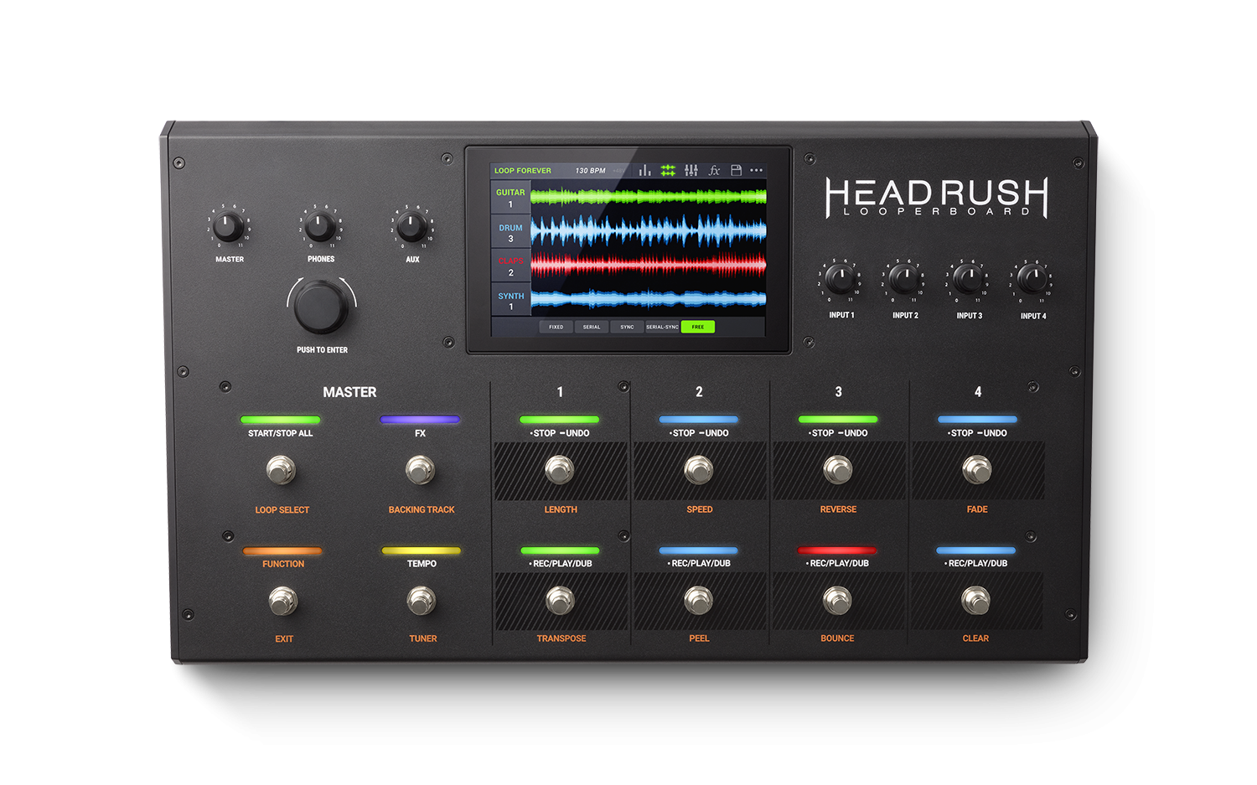Open the mixer faders icon

point(691,170)
